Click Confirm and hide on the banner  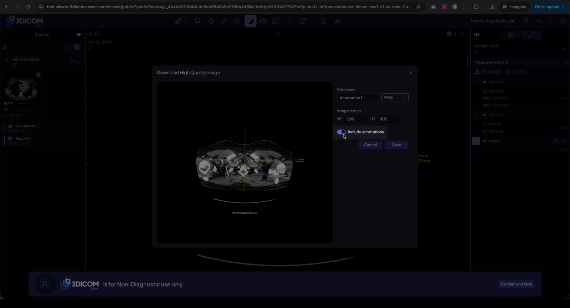tap(516, 284)
